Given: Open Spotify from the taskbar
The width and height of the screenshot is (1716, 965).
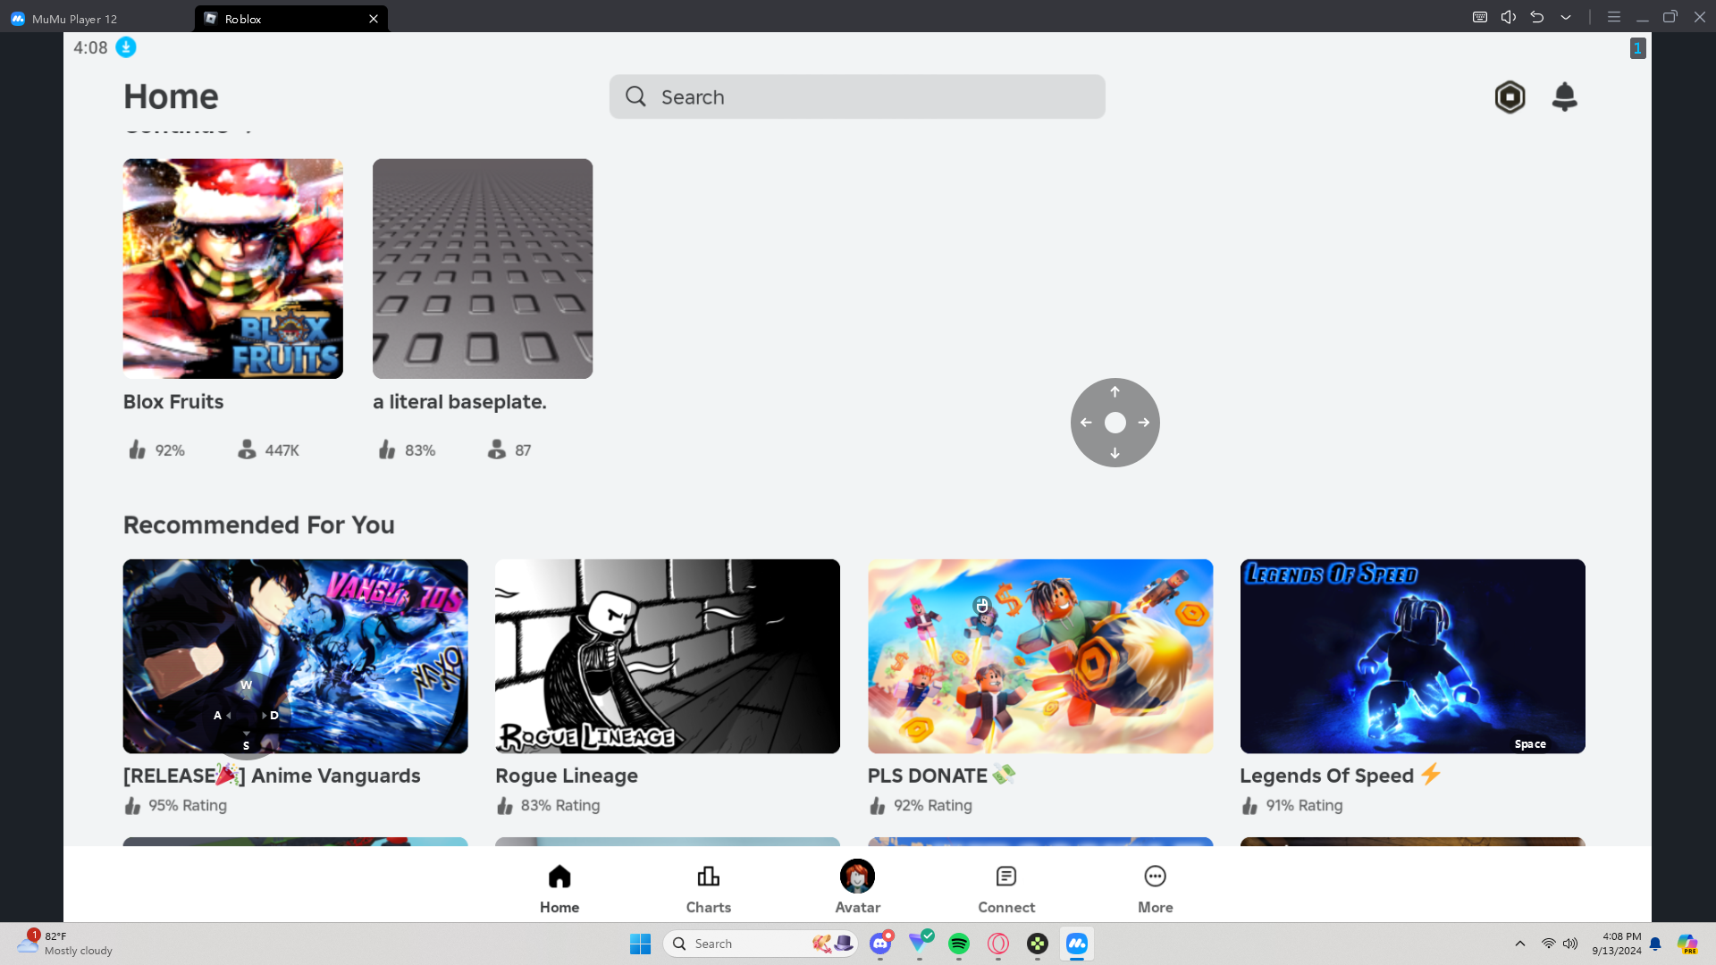Looking at the screenshot, I should pyautogui.click(x=959, y=944).
